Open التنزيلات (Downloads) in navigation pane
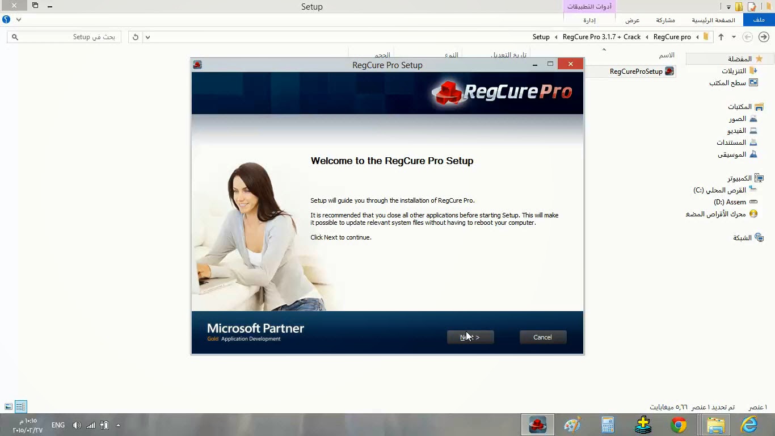775x436 pixels. point(734,71)
